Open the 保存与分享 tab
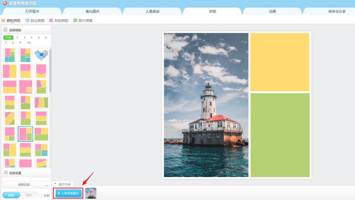The height and width of the screenshot is (200, 355). pyautogui.click(x=337, y=11)
